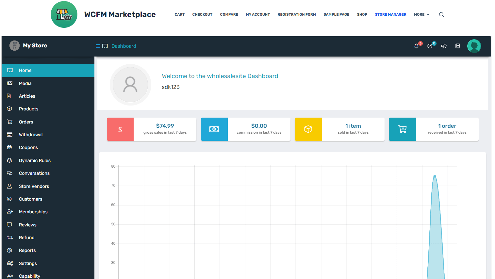Click the $0.00 commission value
This screenshot has height=279, width=495.
coord(259,126)
